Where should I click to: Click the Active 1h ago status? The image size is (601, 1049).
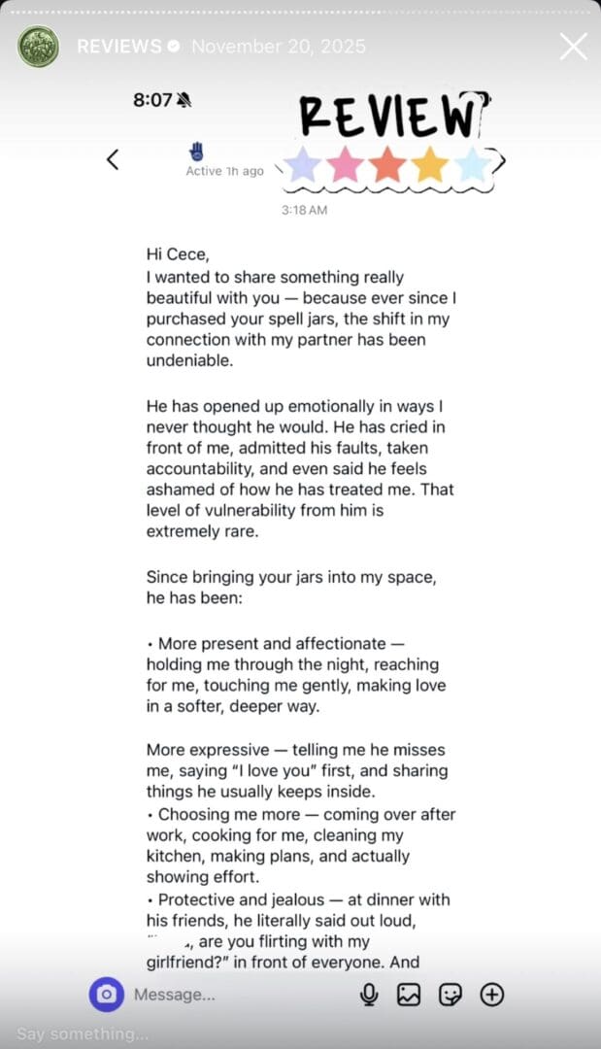(224, 171)
